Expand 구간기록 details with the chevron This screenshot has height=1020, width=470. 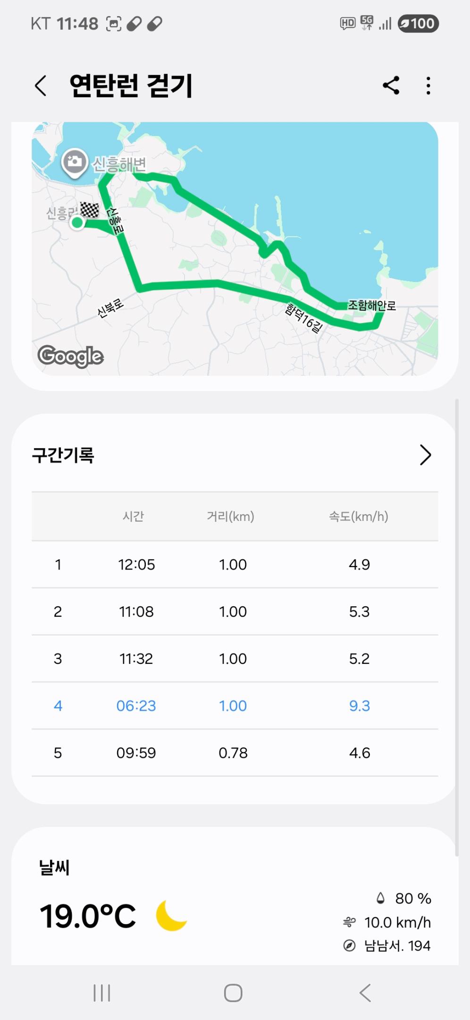425,455
